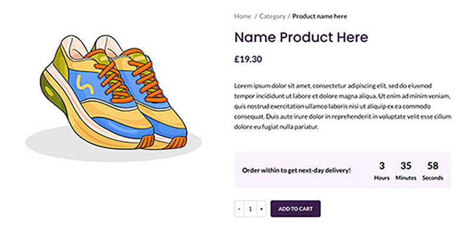The width and height of the screenshot is (472, 236).
Task: Go to Home in the breadcrumb
Action: point(242,16)
